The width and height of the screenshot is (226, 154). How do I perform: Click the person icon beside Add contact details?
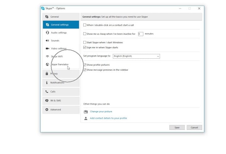click(86, 118)
